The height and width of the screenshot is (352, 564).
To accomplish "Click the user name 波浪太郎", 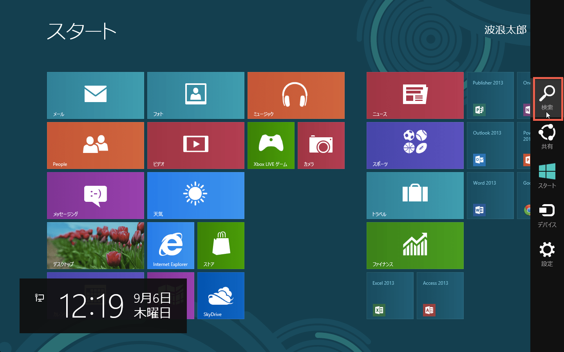I will coord(506,30).
